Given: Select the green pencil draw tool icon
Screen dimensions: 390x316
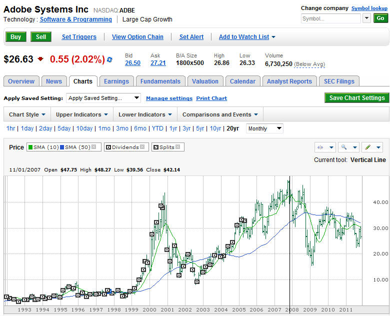Looking at the screenshot, I should coord(367,147).
